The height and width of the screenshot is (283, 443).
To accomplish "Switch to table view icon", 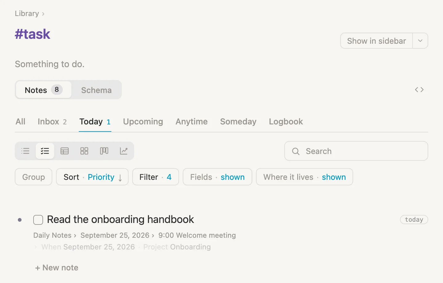I will point(65,151).
